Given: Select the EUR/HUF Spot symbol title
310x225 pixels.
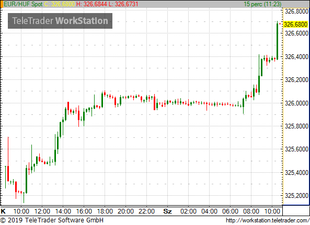Looking at the screenshot, I should click(x=23, y=4).
